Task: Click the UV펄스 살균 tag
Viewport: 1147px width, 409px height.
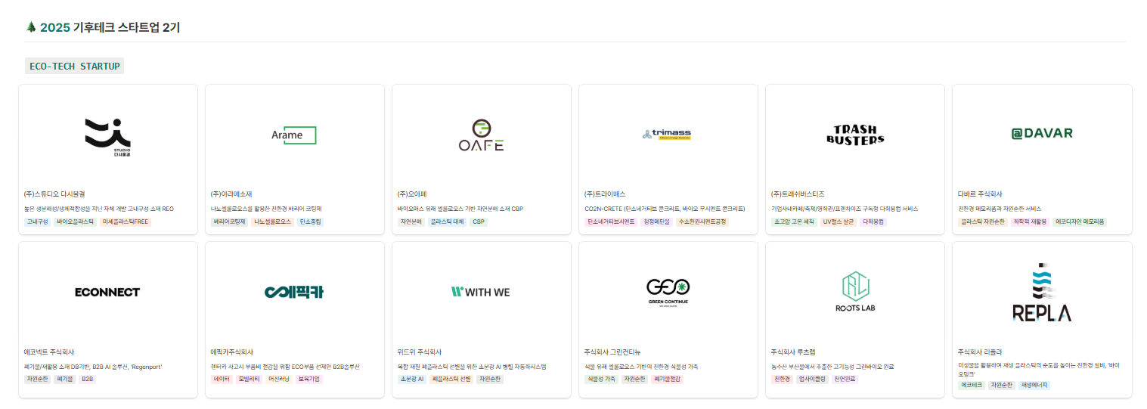Action: click(x=838, y=222)
